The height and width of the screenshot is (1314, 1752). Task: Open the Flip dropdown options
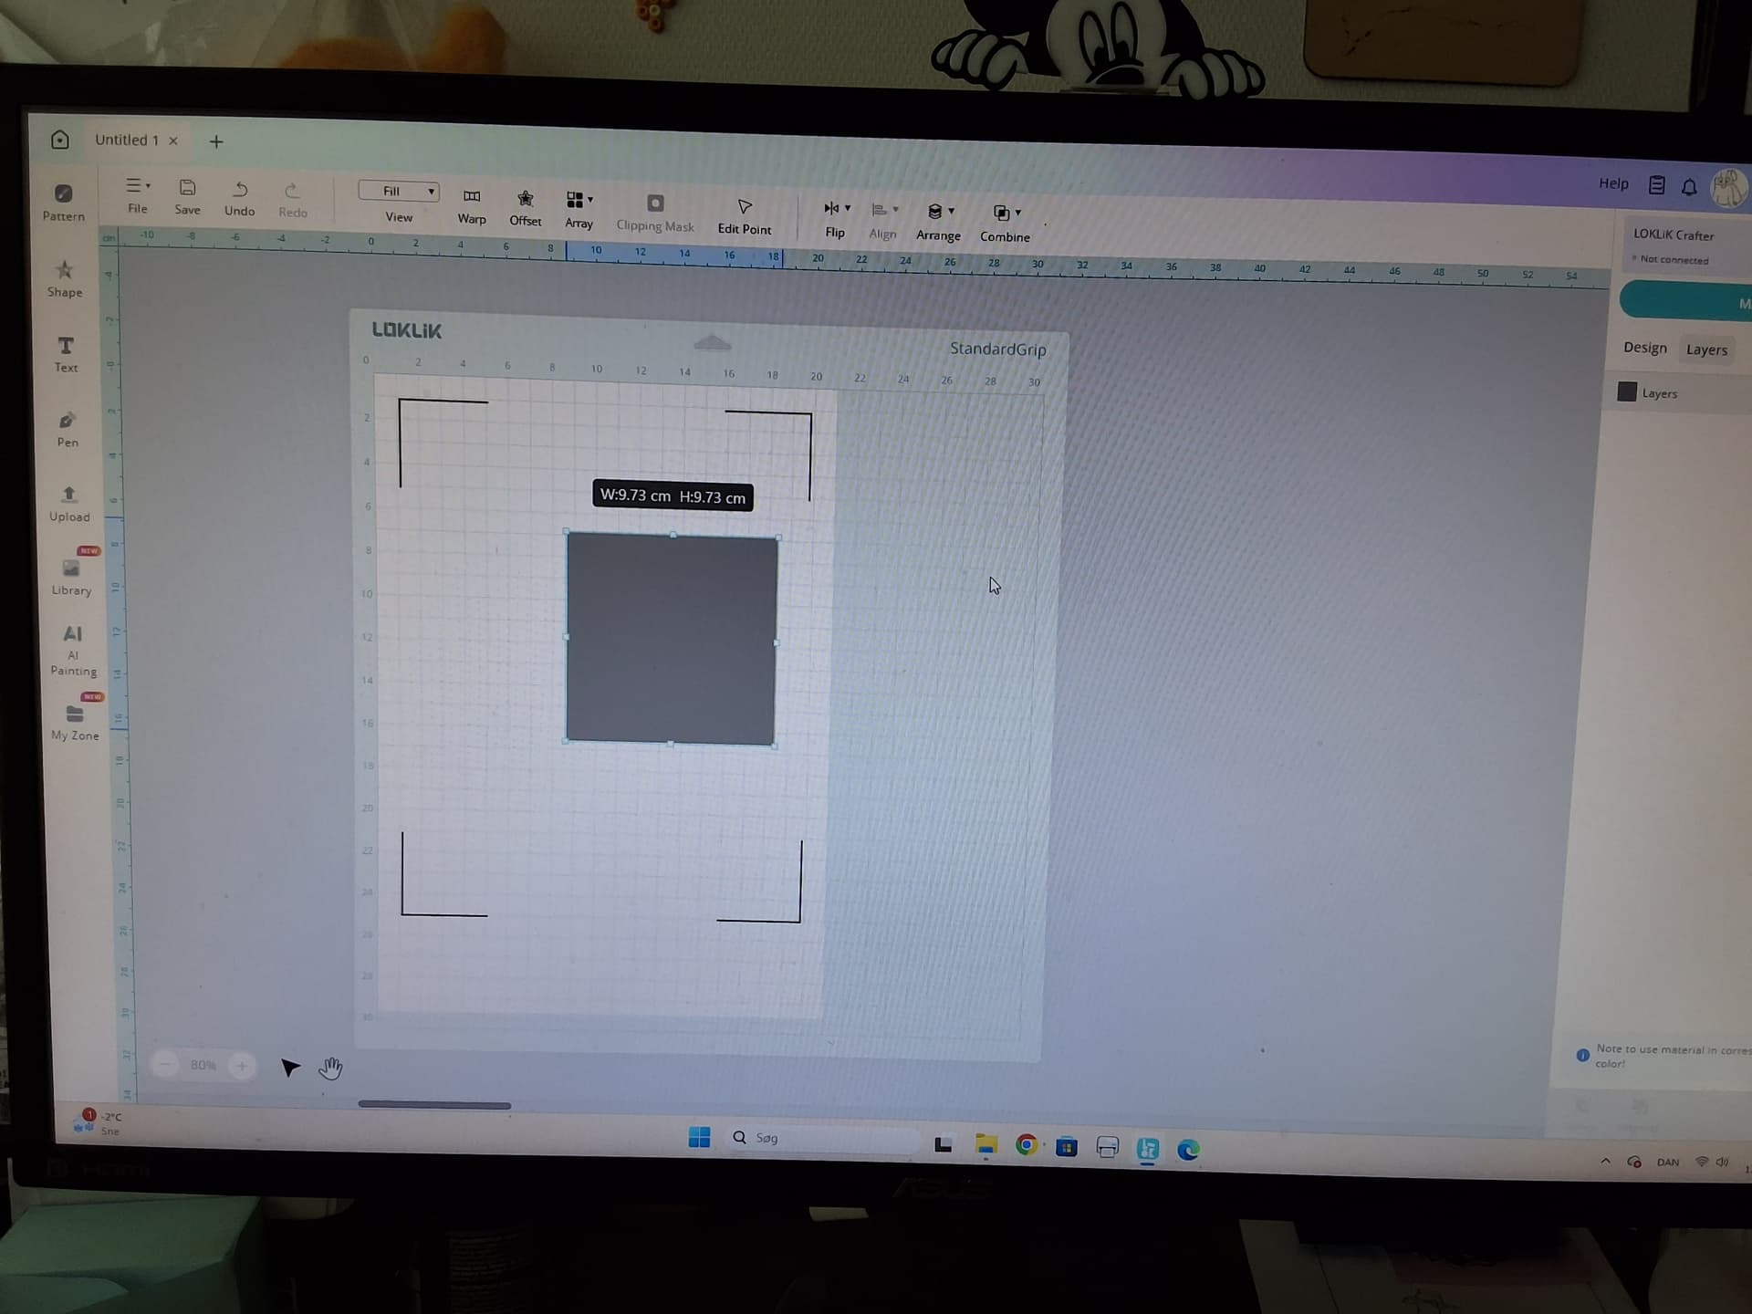pyautogui.click(x=848, y=208)
